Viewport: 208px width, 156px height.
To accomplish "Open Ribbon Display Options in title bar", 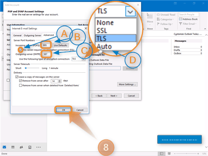I will click(x=175, y=3).
